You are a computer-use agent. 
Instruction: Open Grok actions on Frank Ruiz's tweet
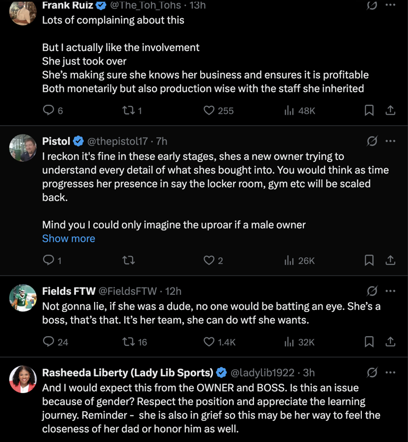point(371,5)
